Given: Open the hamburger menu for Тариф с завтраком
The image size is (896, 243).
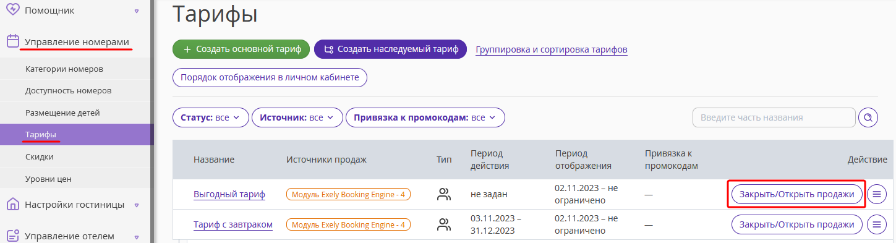Looking at the screenshot, I should [876, 224].
